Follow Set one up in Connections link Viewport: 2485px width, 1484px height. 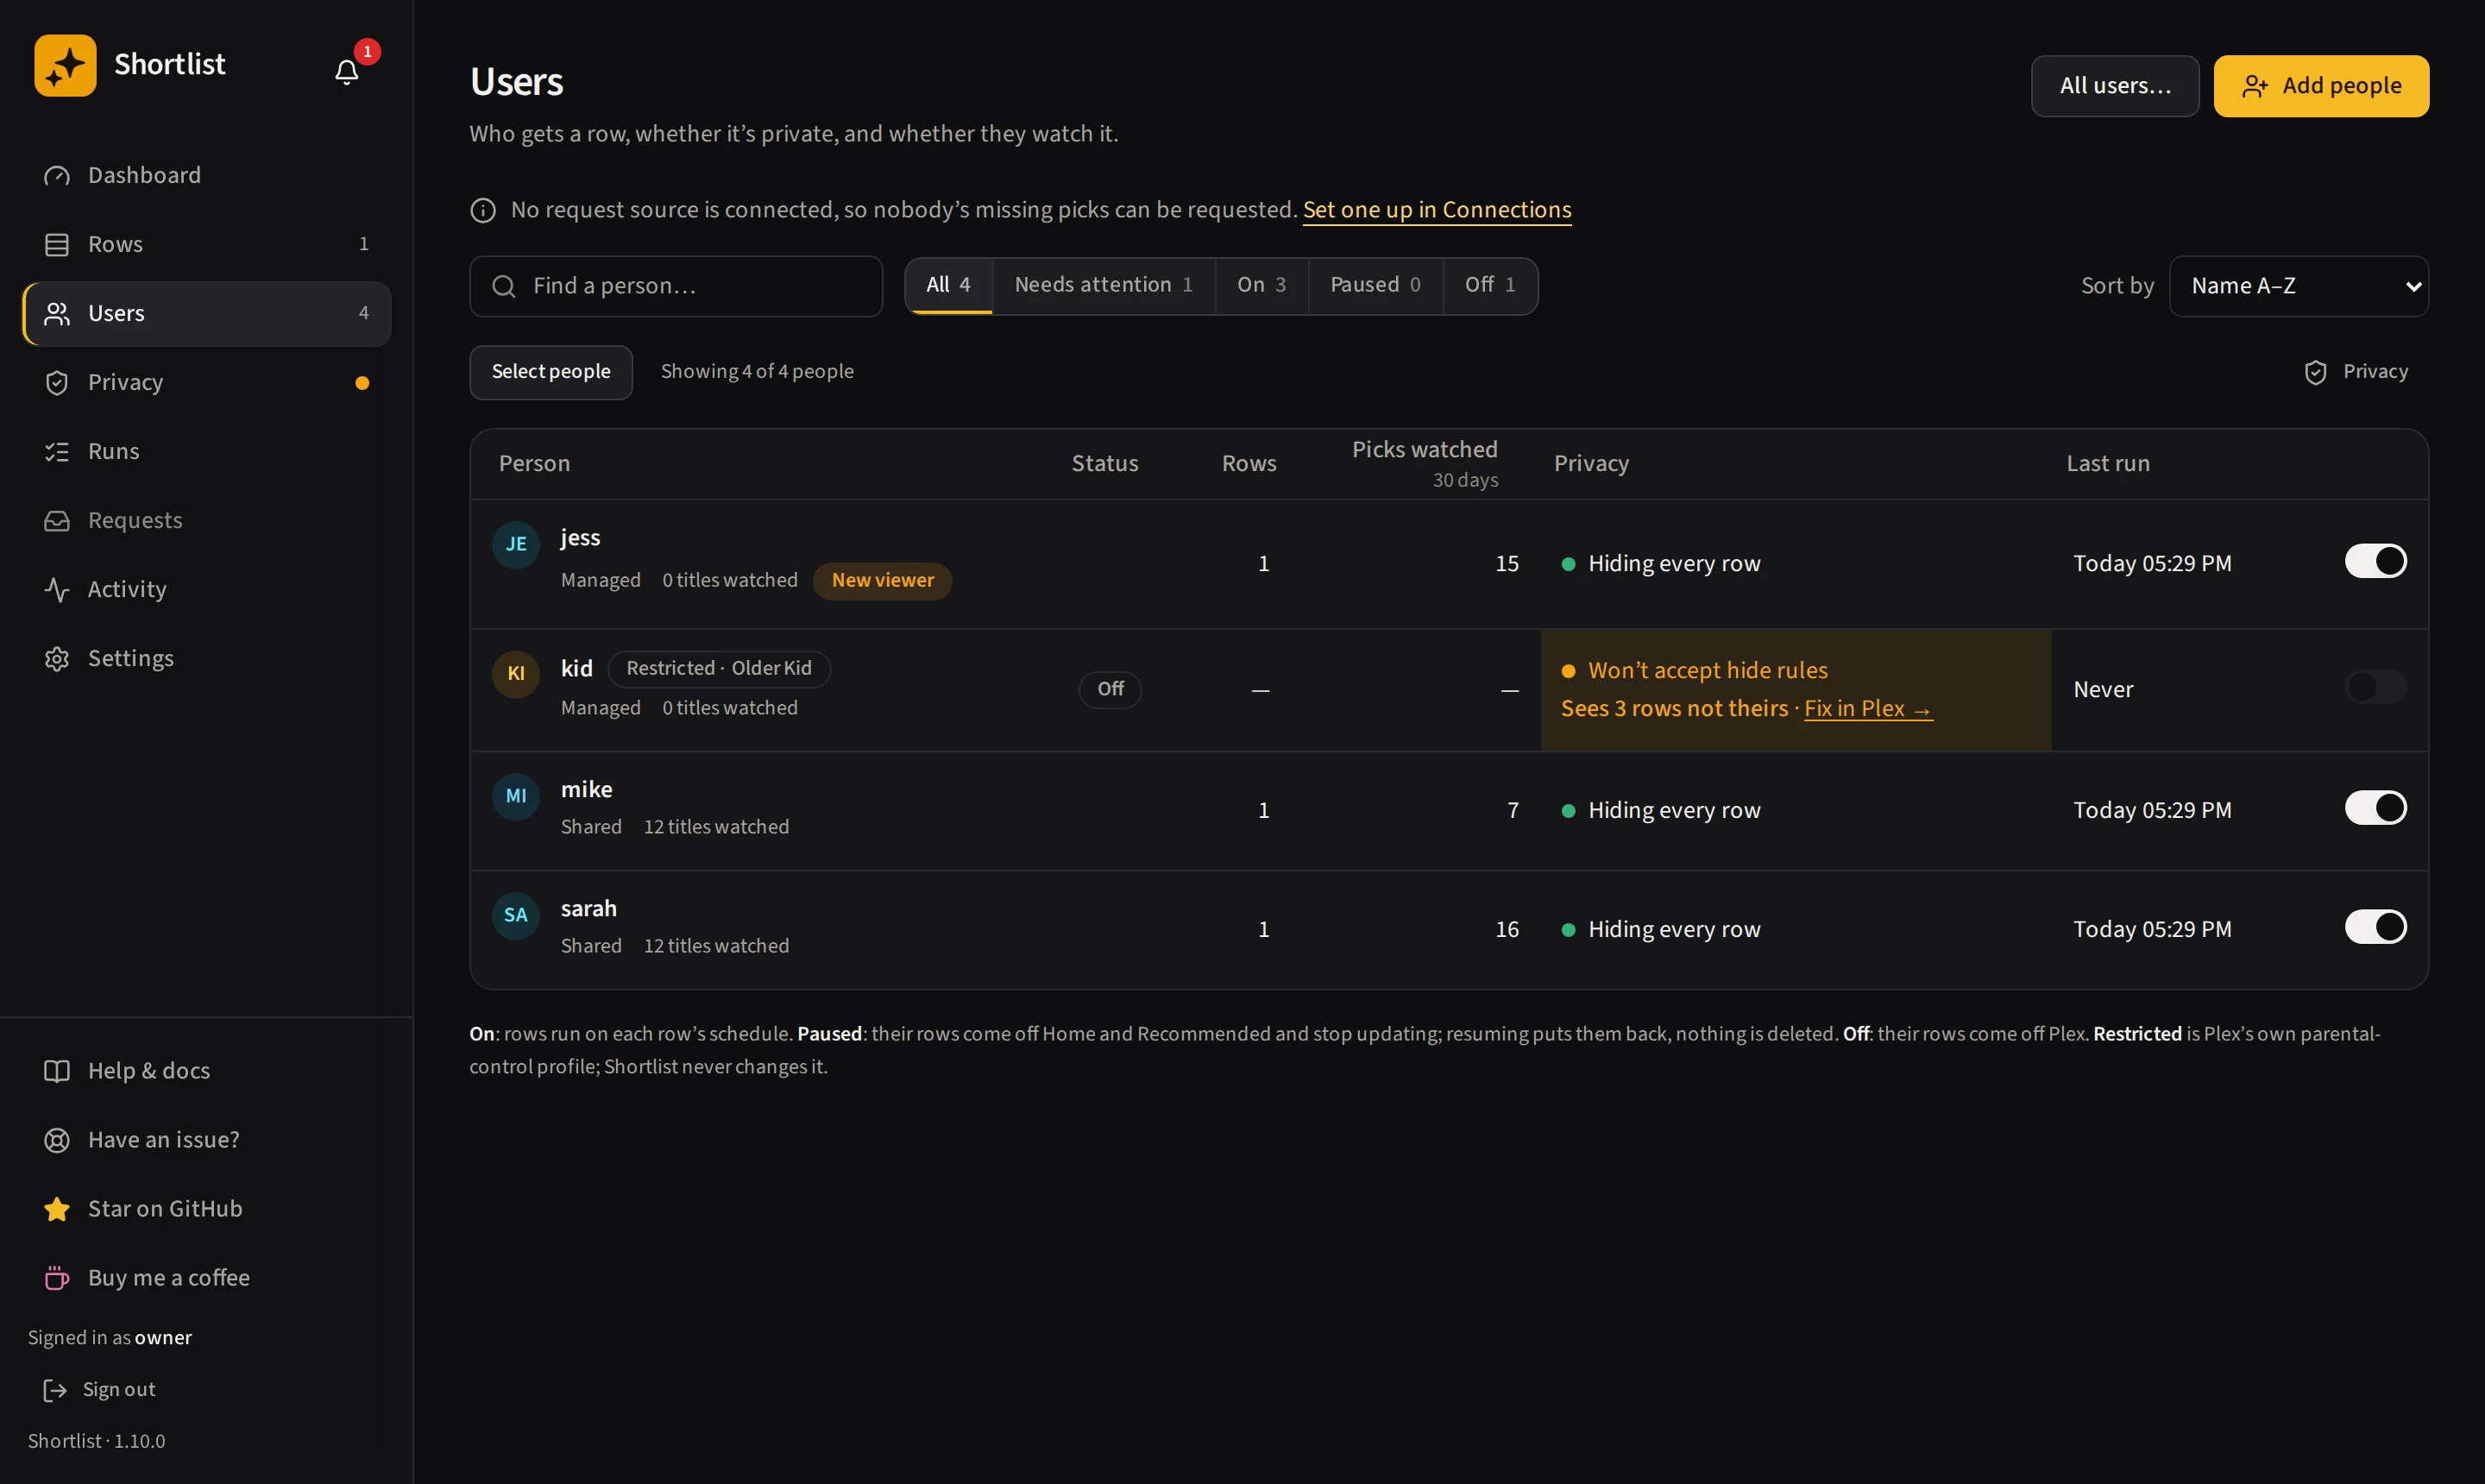click(x=1436, y=210)
